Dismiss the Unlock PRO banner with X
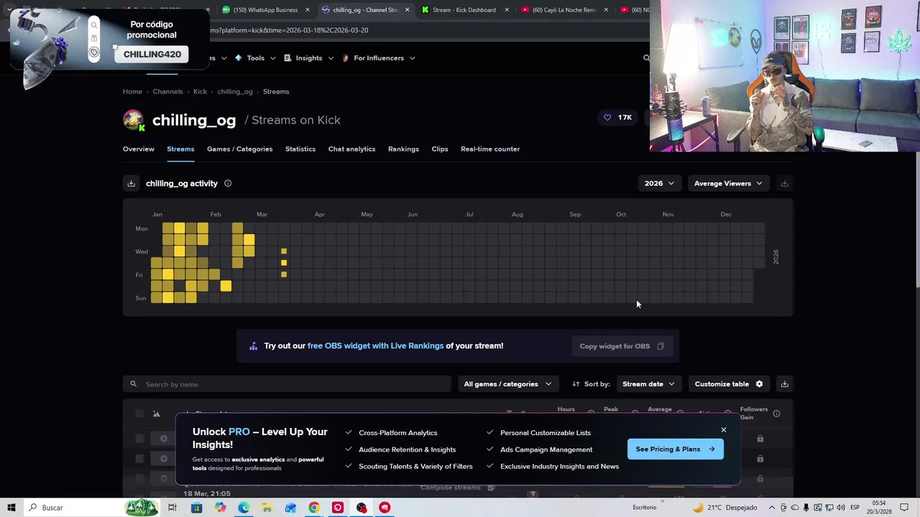Image resolution: width=920 pixels, height=517 pixels. point(724,430)
